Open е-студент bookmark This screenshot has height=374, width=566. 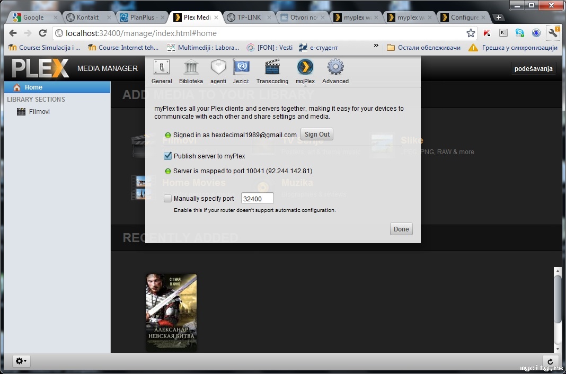319,48
